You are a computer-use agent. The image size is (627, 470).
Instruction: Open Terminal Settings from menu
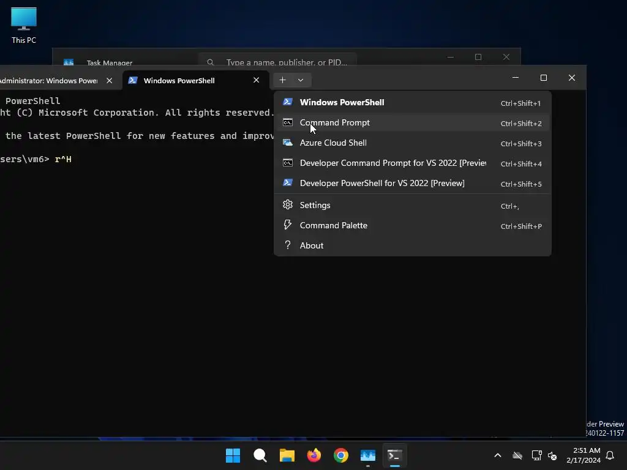click(x=412, y=205)
